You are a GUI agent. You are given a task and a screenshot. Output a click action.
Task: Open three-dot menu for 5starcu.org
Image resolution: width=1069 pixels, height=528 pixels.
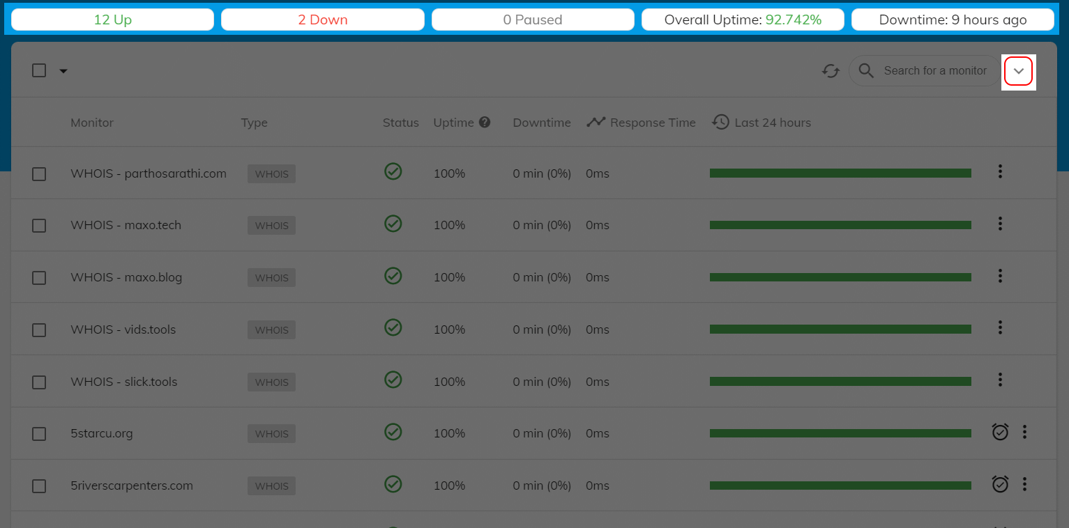click(x=1024, y=432)
